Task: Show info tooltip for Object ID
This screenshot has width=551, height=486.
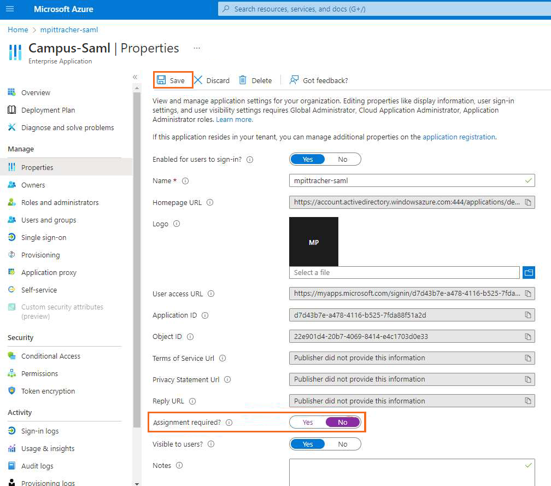Action: [190, 337]
